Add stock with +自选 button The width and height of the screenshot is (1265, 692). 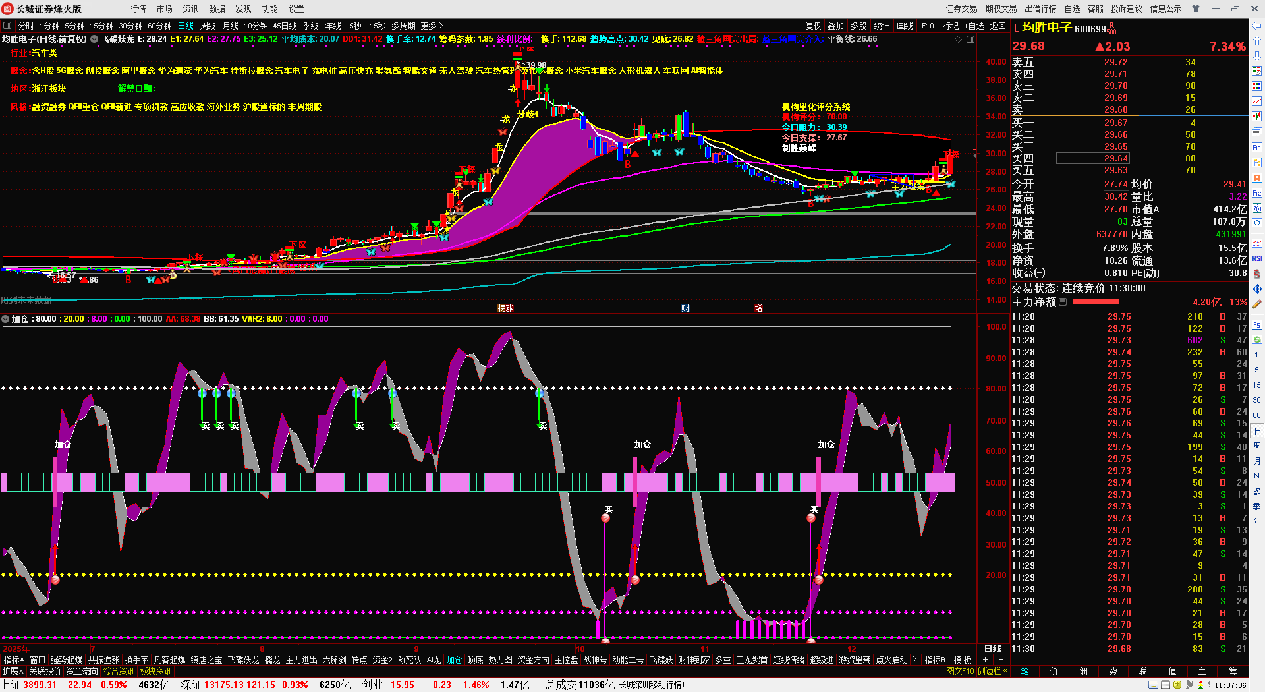pyautogui.click(x=974, y=26)
